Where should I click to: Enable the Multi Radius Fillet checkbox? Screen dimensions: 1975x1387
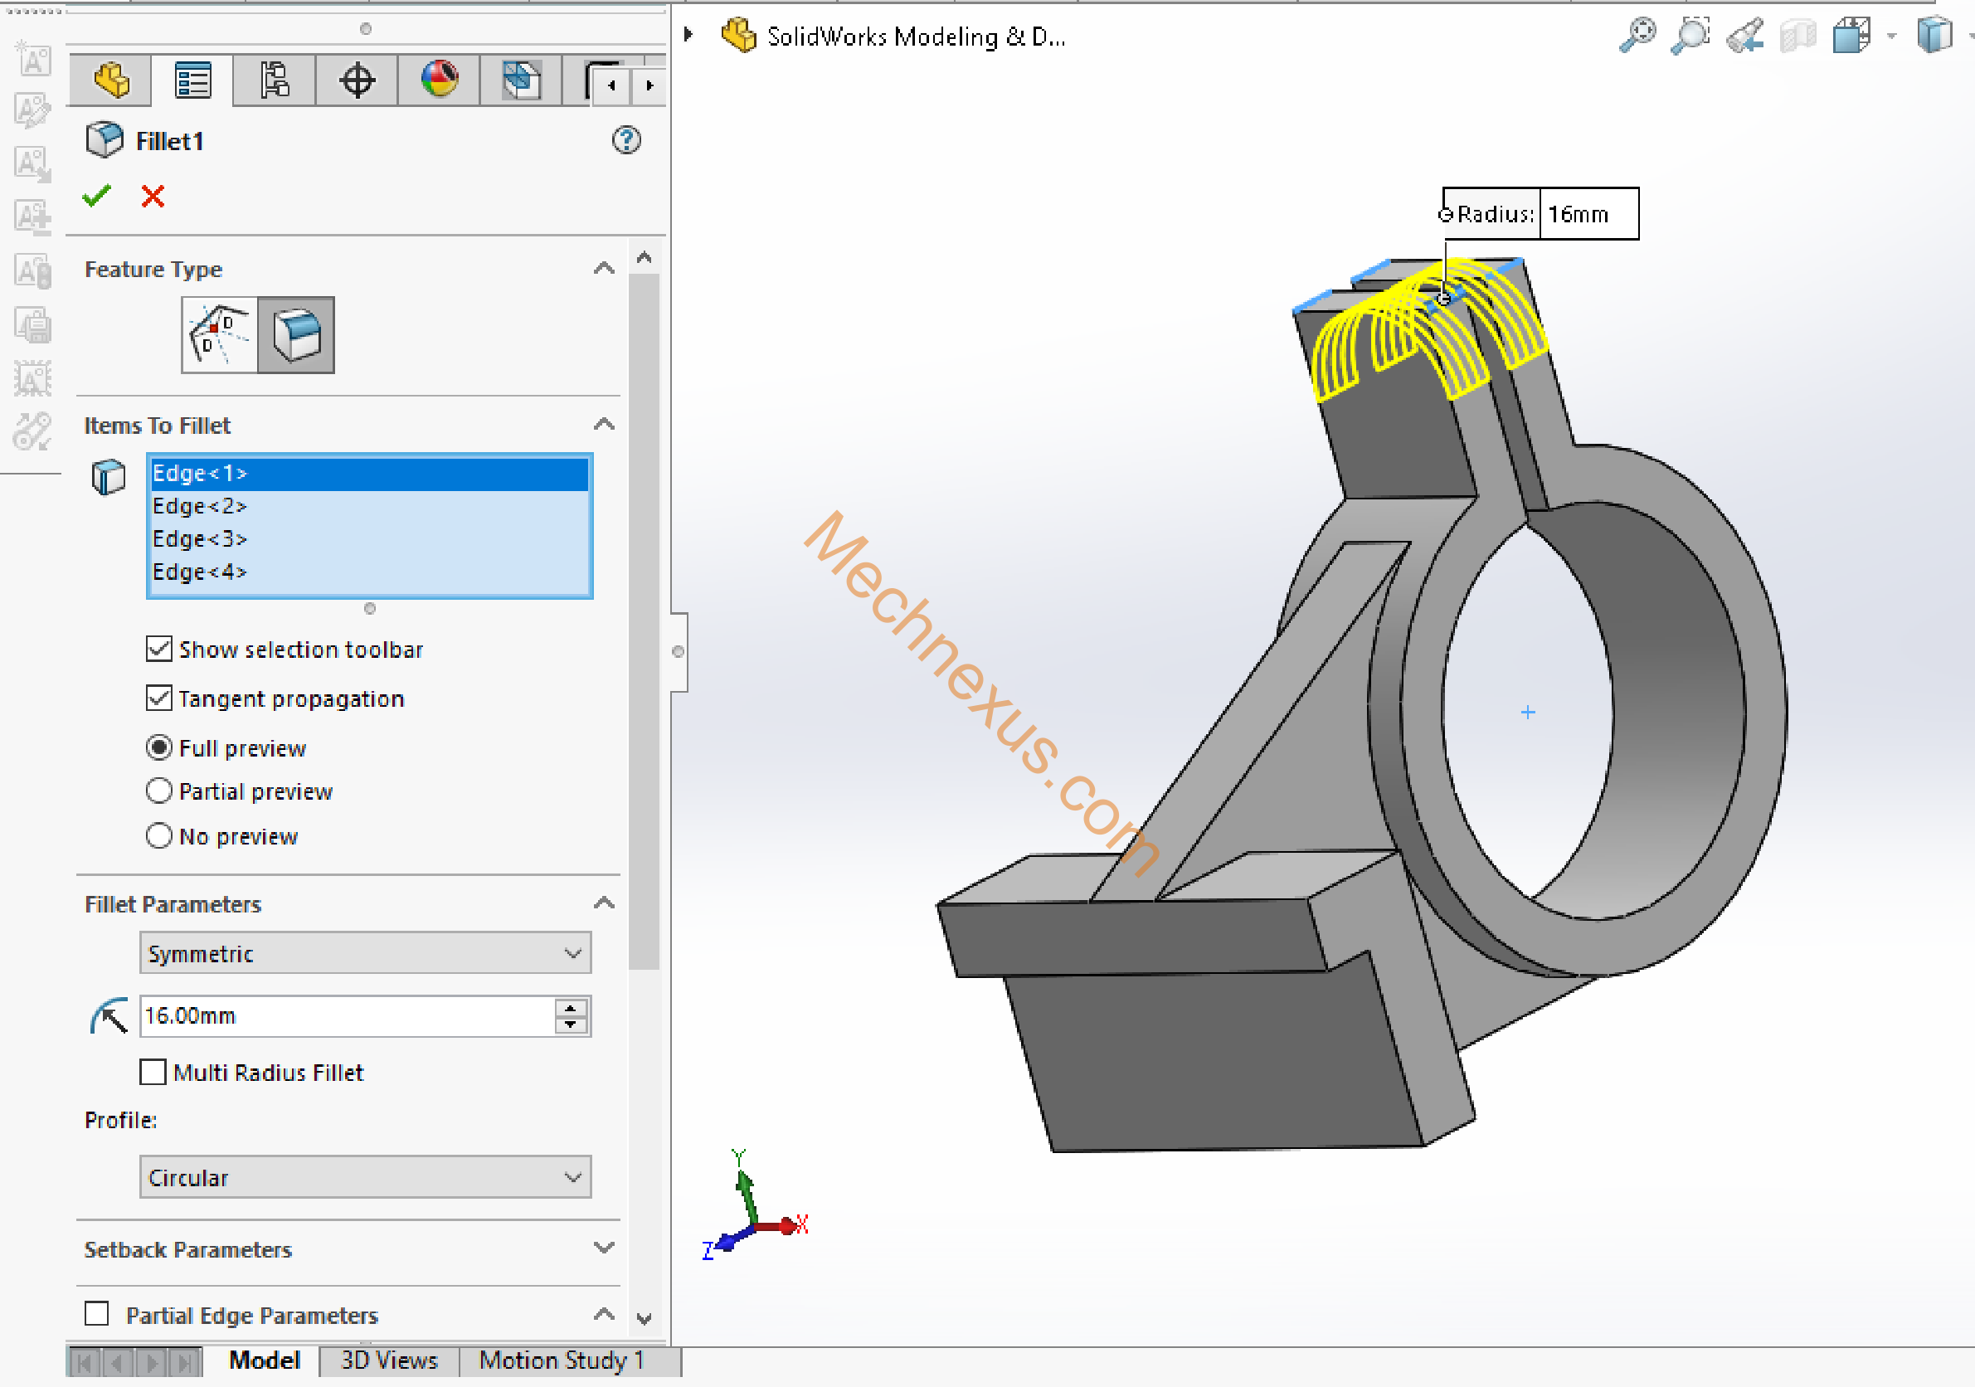click(x=153, y=1072)
